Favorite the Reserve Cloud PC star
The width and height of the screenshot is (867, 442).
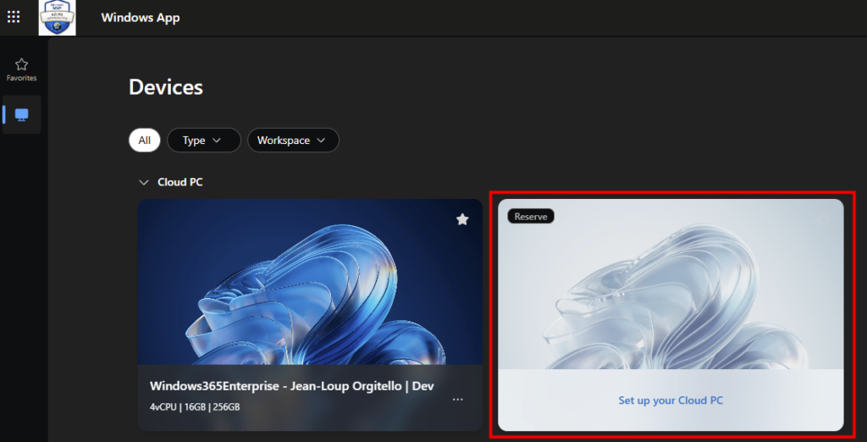pyautogui.click(x=824, y=219)
